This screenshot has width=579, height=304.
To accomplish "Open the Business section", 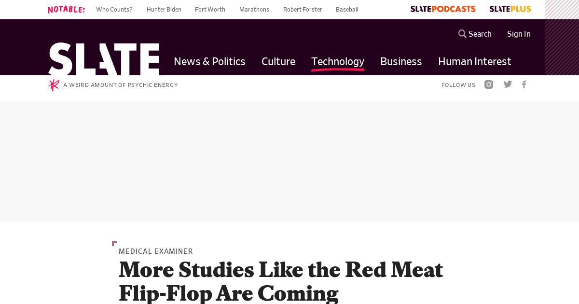I will click(x=401, y=61).
